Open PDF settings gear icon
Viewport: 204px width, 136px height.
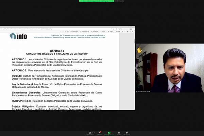click(133, 31)
